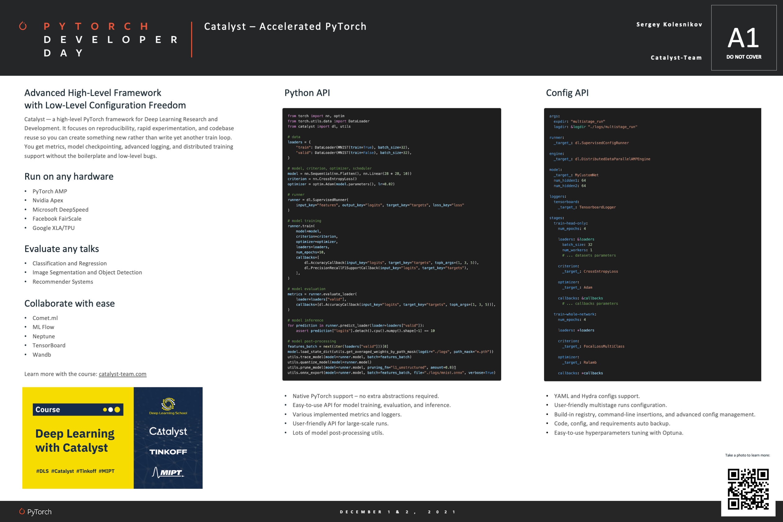Click the three dots on Course bar
This screenshot has height=522, width=783.
[111, 409]
